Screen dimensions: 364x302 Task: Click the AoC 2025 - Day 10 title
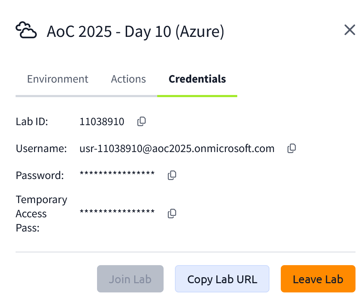[x=136, y=31]
